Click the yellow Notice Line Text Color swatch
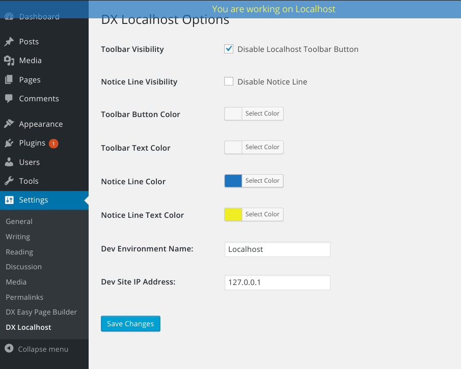461x369 pixels. 233,214
